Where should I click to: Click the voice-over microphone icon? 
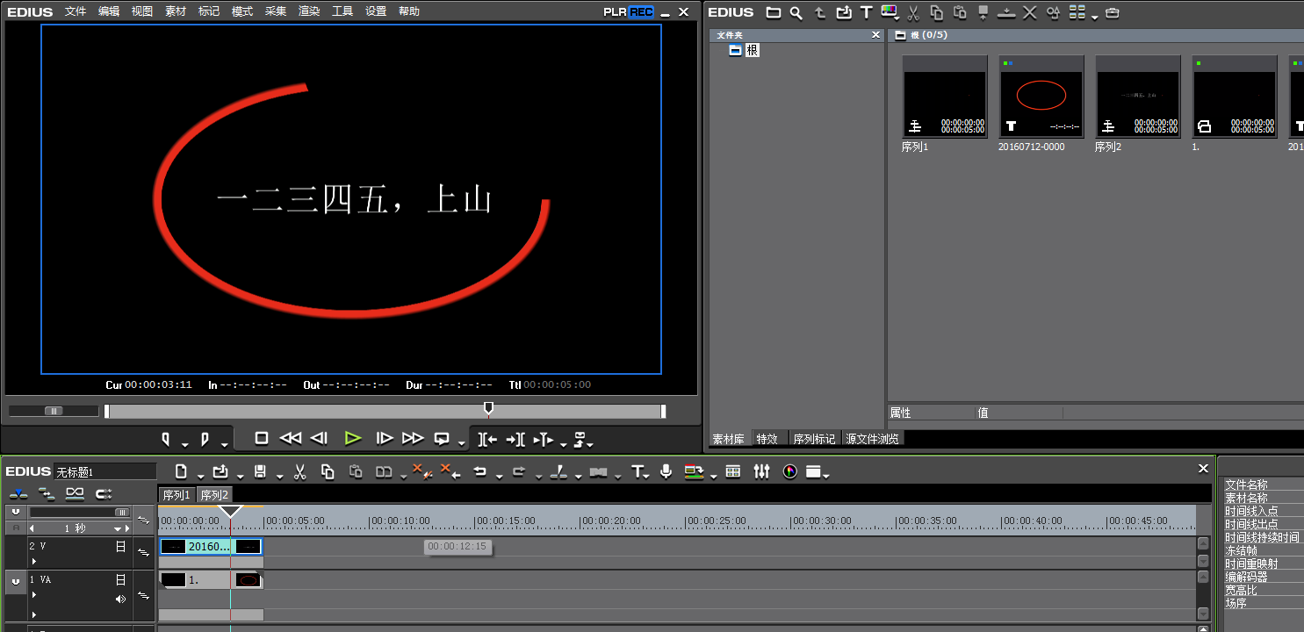666,471
